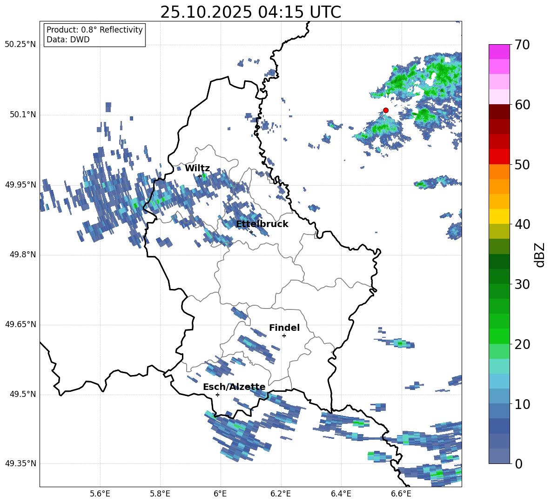551x503 pixels.
Task: Click the dark maroon swatch just below 60
Action: coord(499,111)
